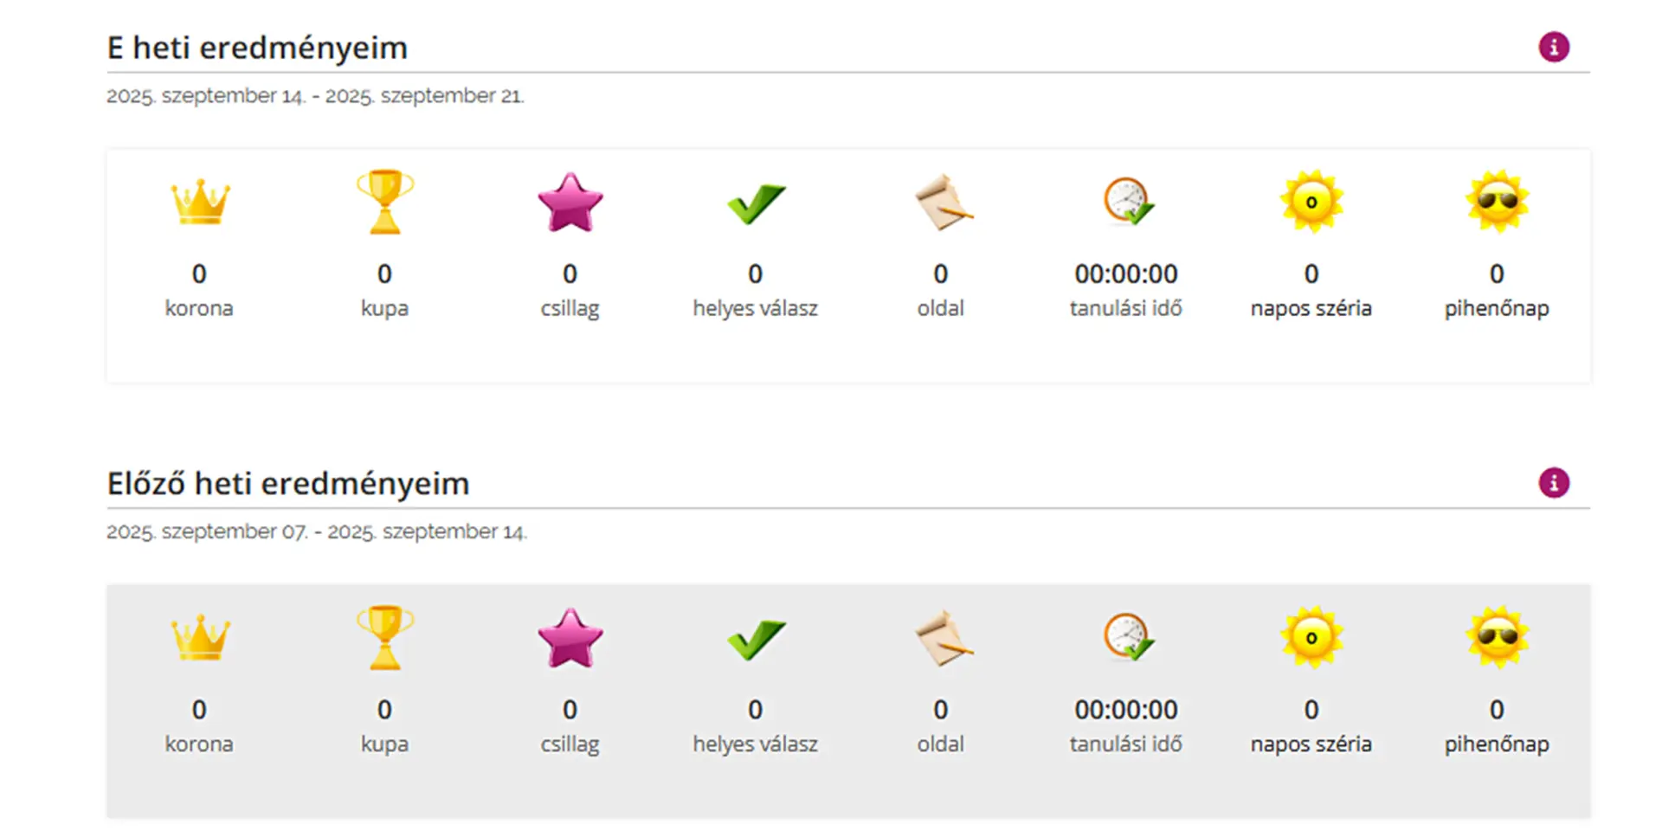This screenshot has height=831, width=1662.
Task: Click this week's sunglasses rest day icon
Action: [1498, 202]
